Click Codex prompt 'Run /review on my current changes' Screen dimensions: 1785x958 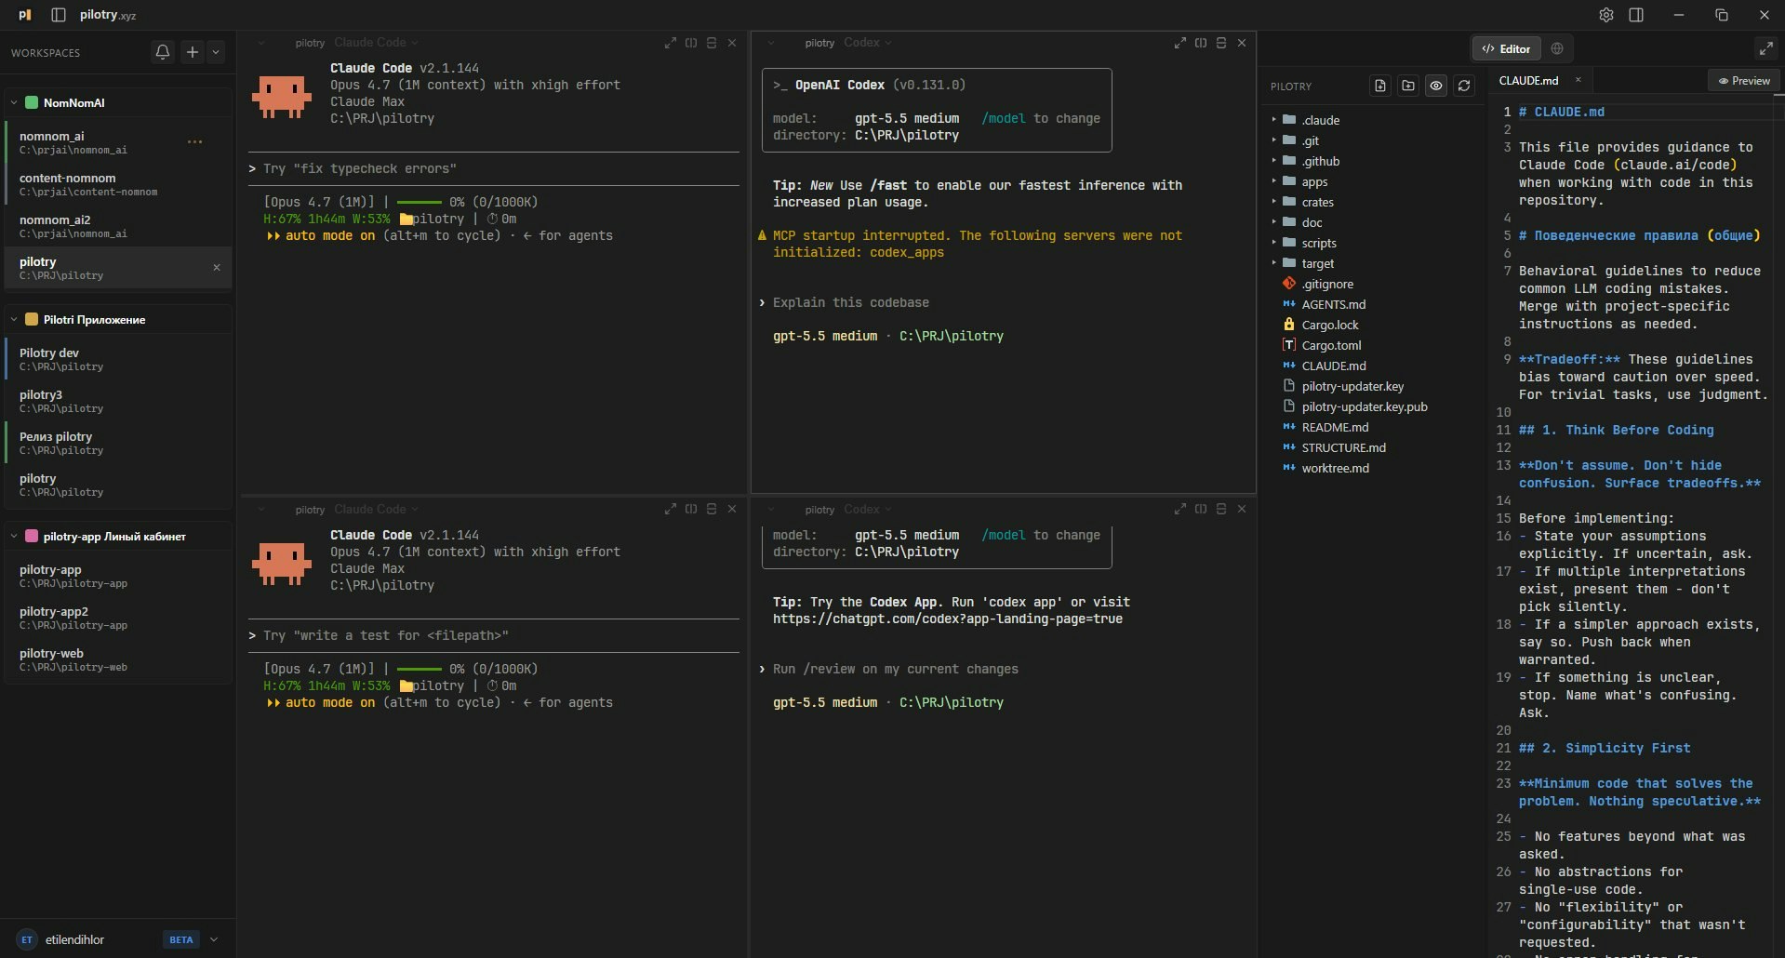(896, 669)
